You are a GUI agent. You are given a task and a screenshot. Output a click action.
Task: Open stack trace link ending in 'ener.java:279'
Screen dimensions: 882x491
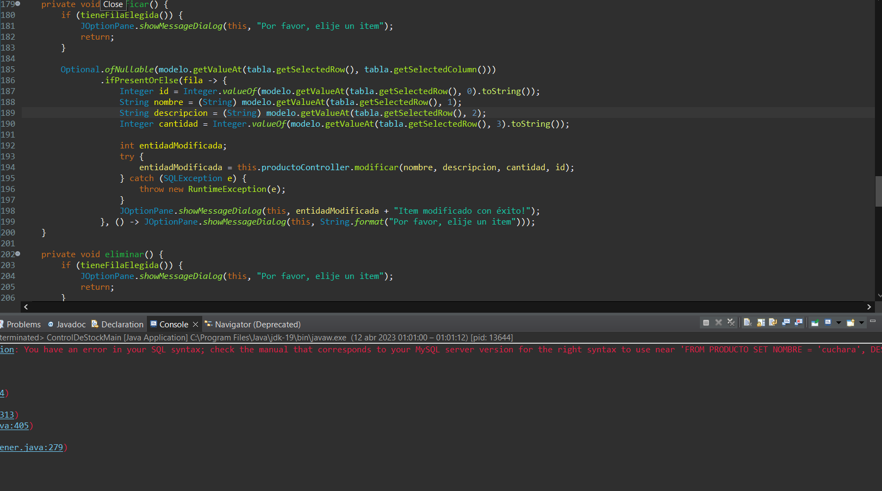point(32,448)
